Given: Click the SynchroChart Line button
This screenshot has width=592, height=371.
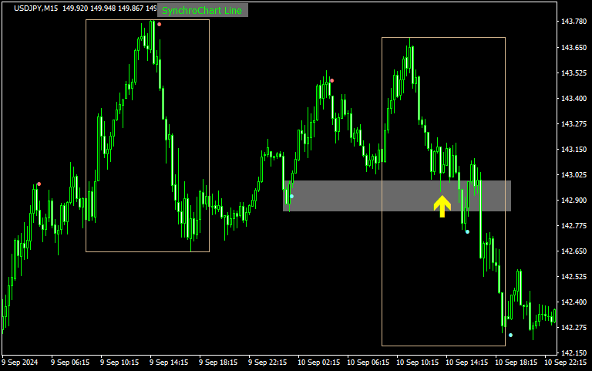Looking at the screenshot, I should coord(202,11).
